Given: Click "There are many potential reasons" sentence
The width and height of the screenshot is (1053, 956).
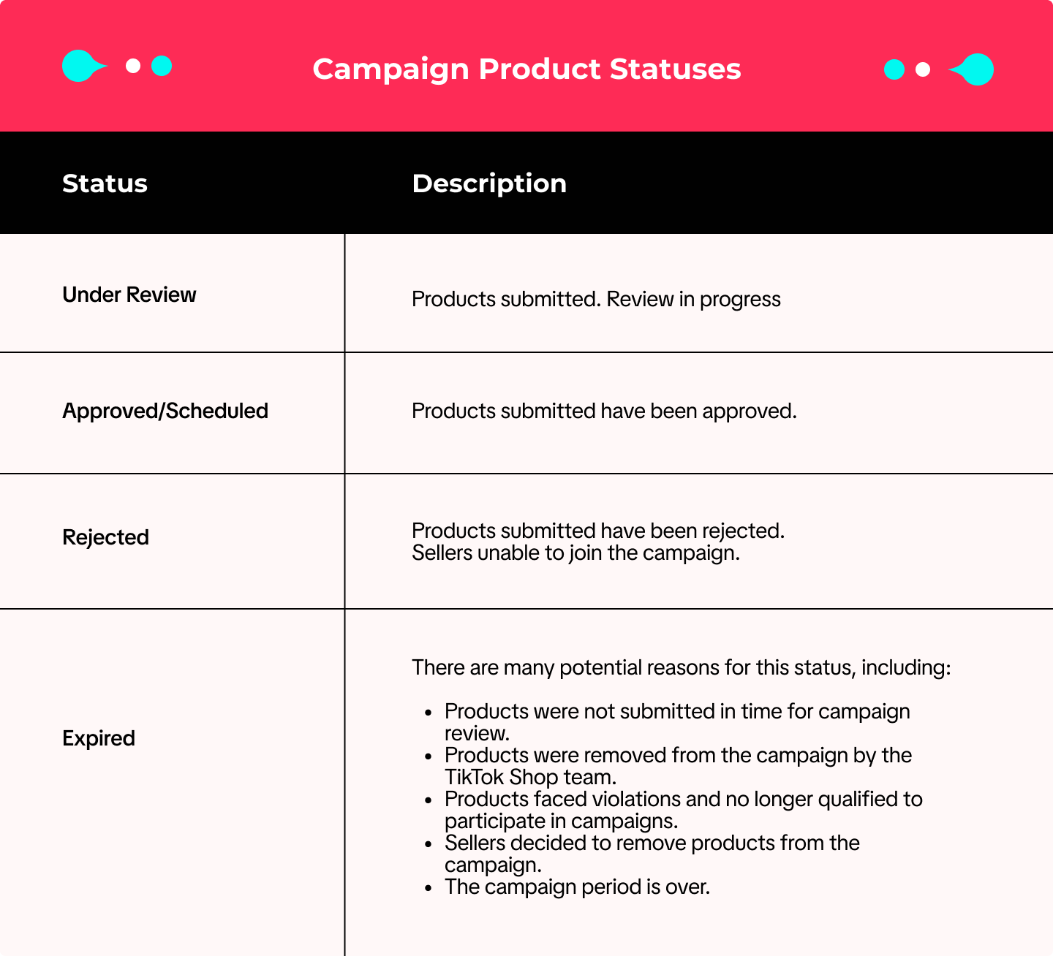Looking at the screenshot, I should (x=681, y=668).
